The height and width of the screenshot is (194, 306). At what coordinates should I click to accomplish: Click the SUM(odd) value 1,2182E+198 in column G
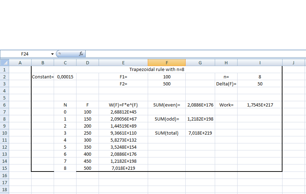coord(200,119)
